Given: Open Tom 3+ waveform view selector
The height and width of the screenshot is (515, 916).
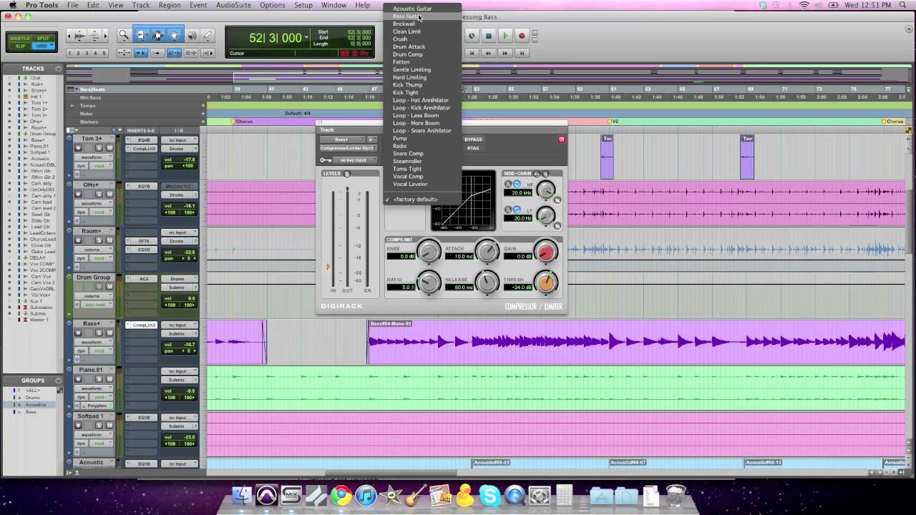Looking at the screenshot, I should pos(94,157).
